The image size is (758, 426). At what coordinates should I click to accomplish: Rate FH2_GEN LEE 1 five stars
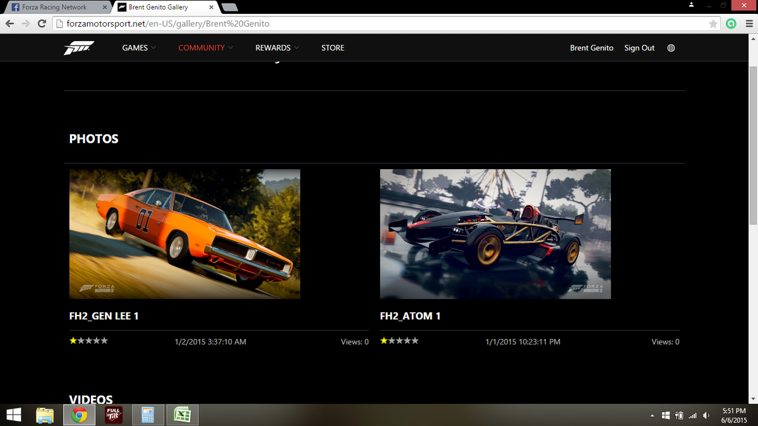104,341
